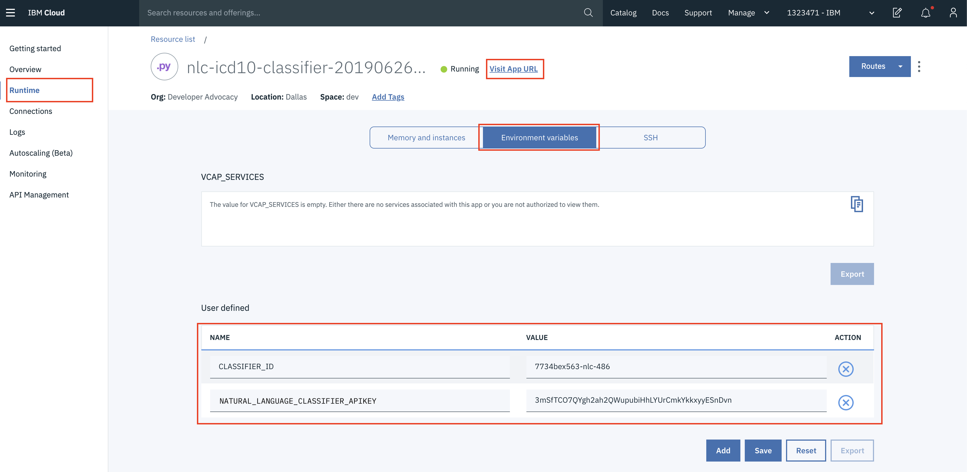Screen dimensions: 967x472
Task: Click the Visit App URL link
Action: [x=513, y=69]
